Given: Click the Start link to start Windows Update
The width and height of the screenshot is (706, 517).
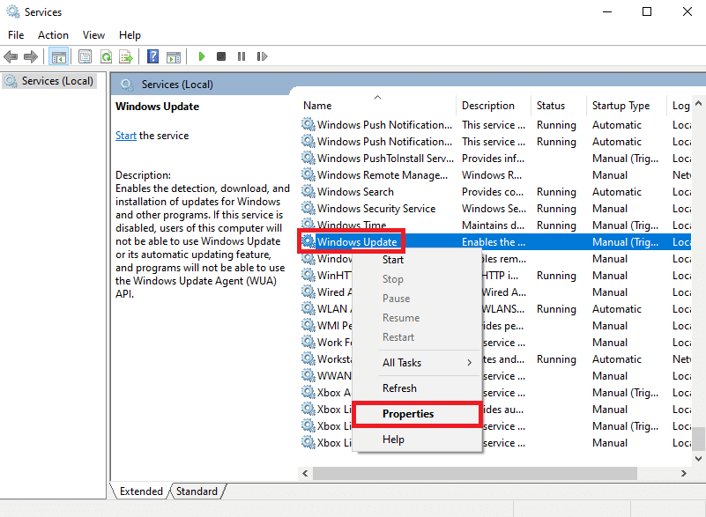Looking at the screenshot, I should (x=124, y=135).
